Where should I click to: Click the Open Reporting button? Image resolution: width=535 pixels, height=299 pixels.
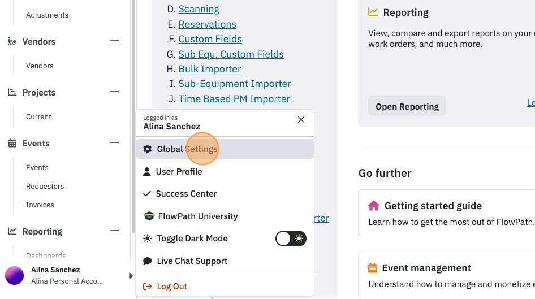click(407, 106)
